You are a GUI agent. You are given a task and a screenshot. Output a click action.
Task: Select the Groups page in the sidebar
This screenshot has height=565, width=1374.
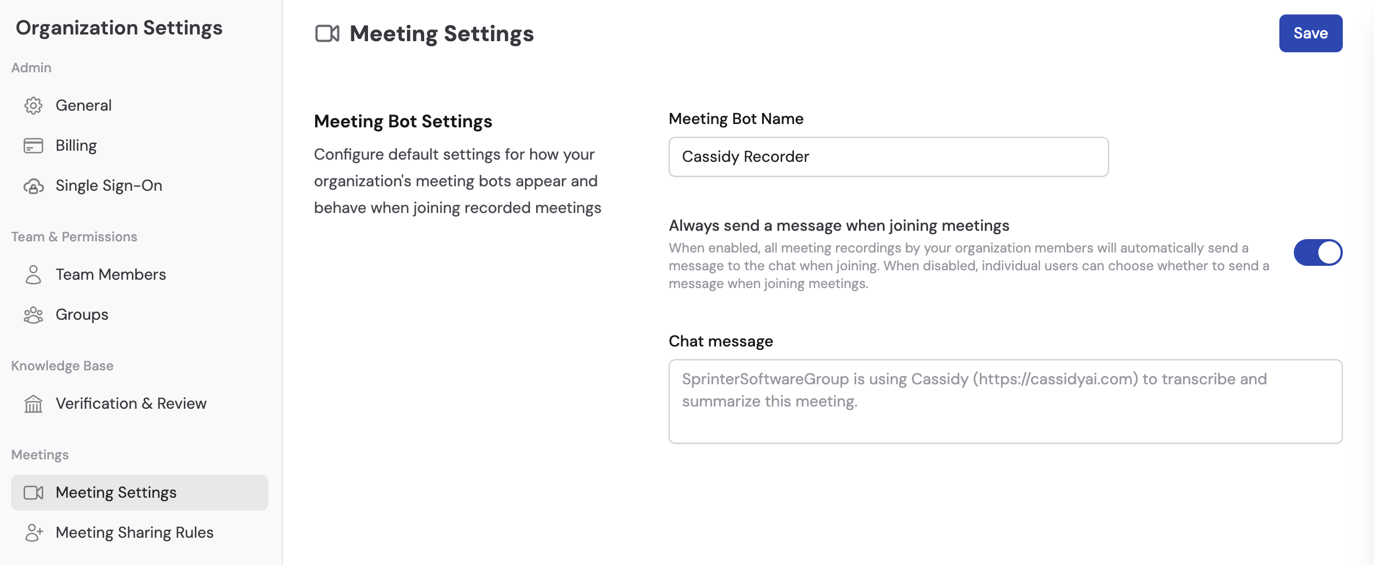click(81, 315)
